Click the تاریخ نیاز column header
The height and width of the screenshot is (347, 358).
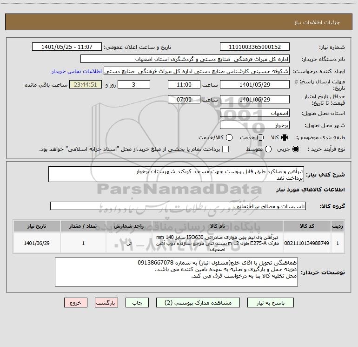[x=37, y=226]
